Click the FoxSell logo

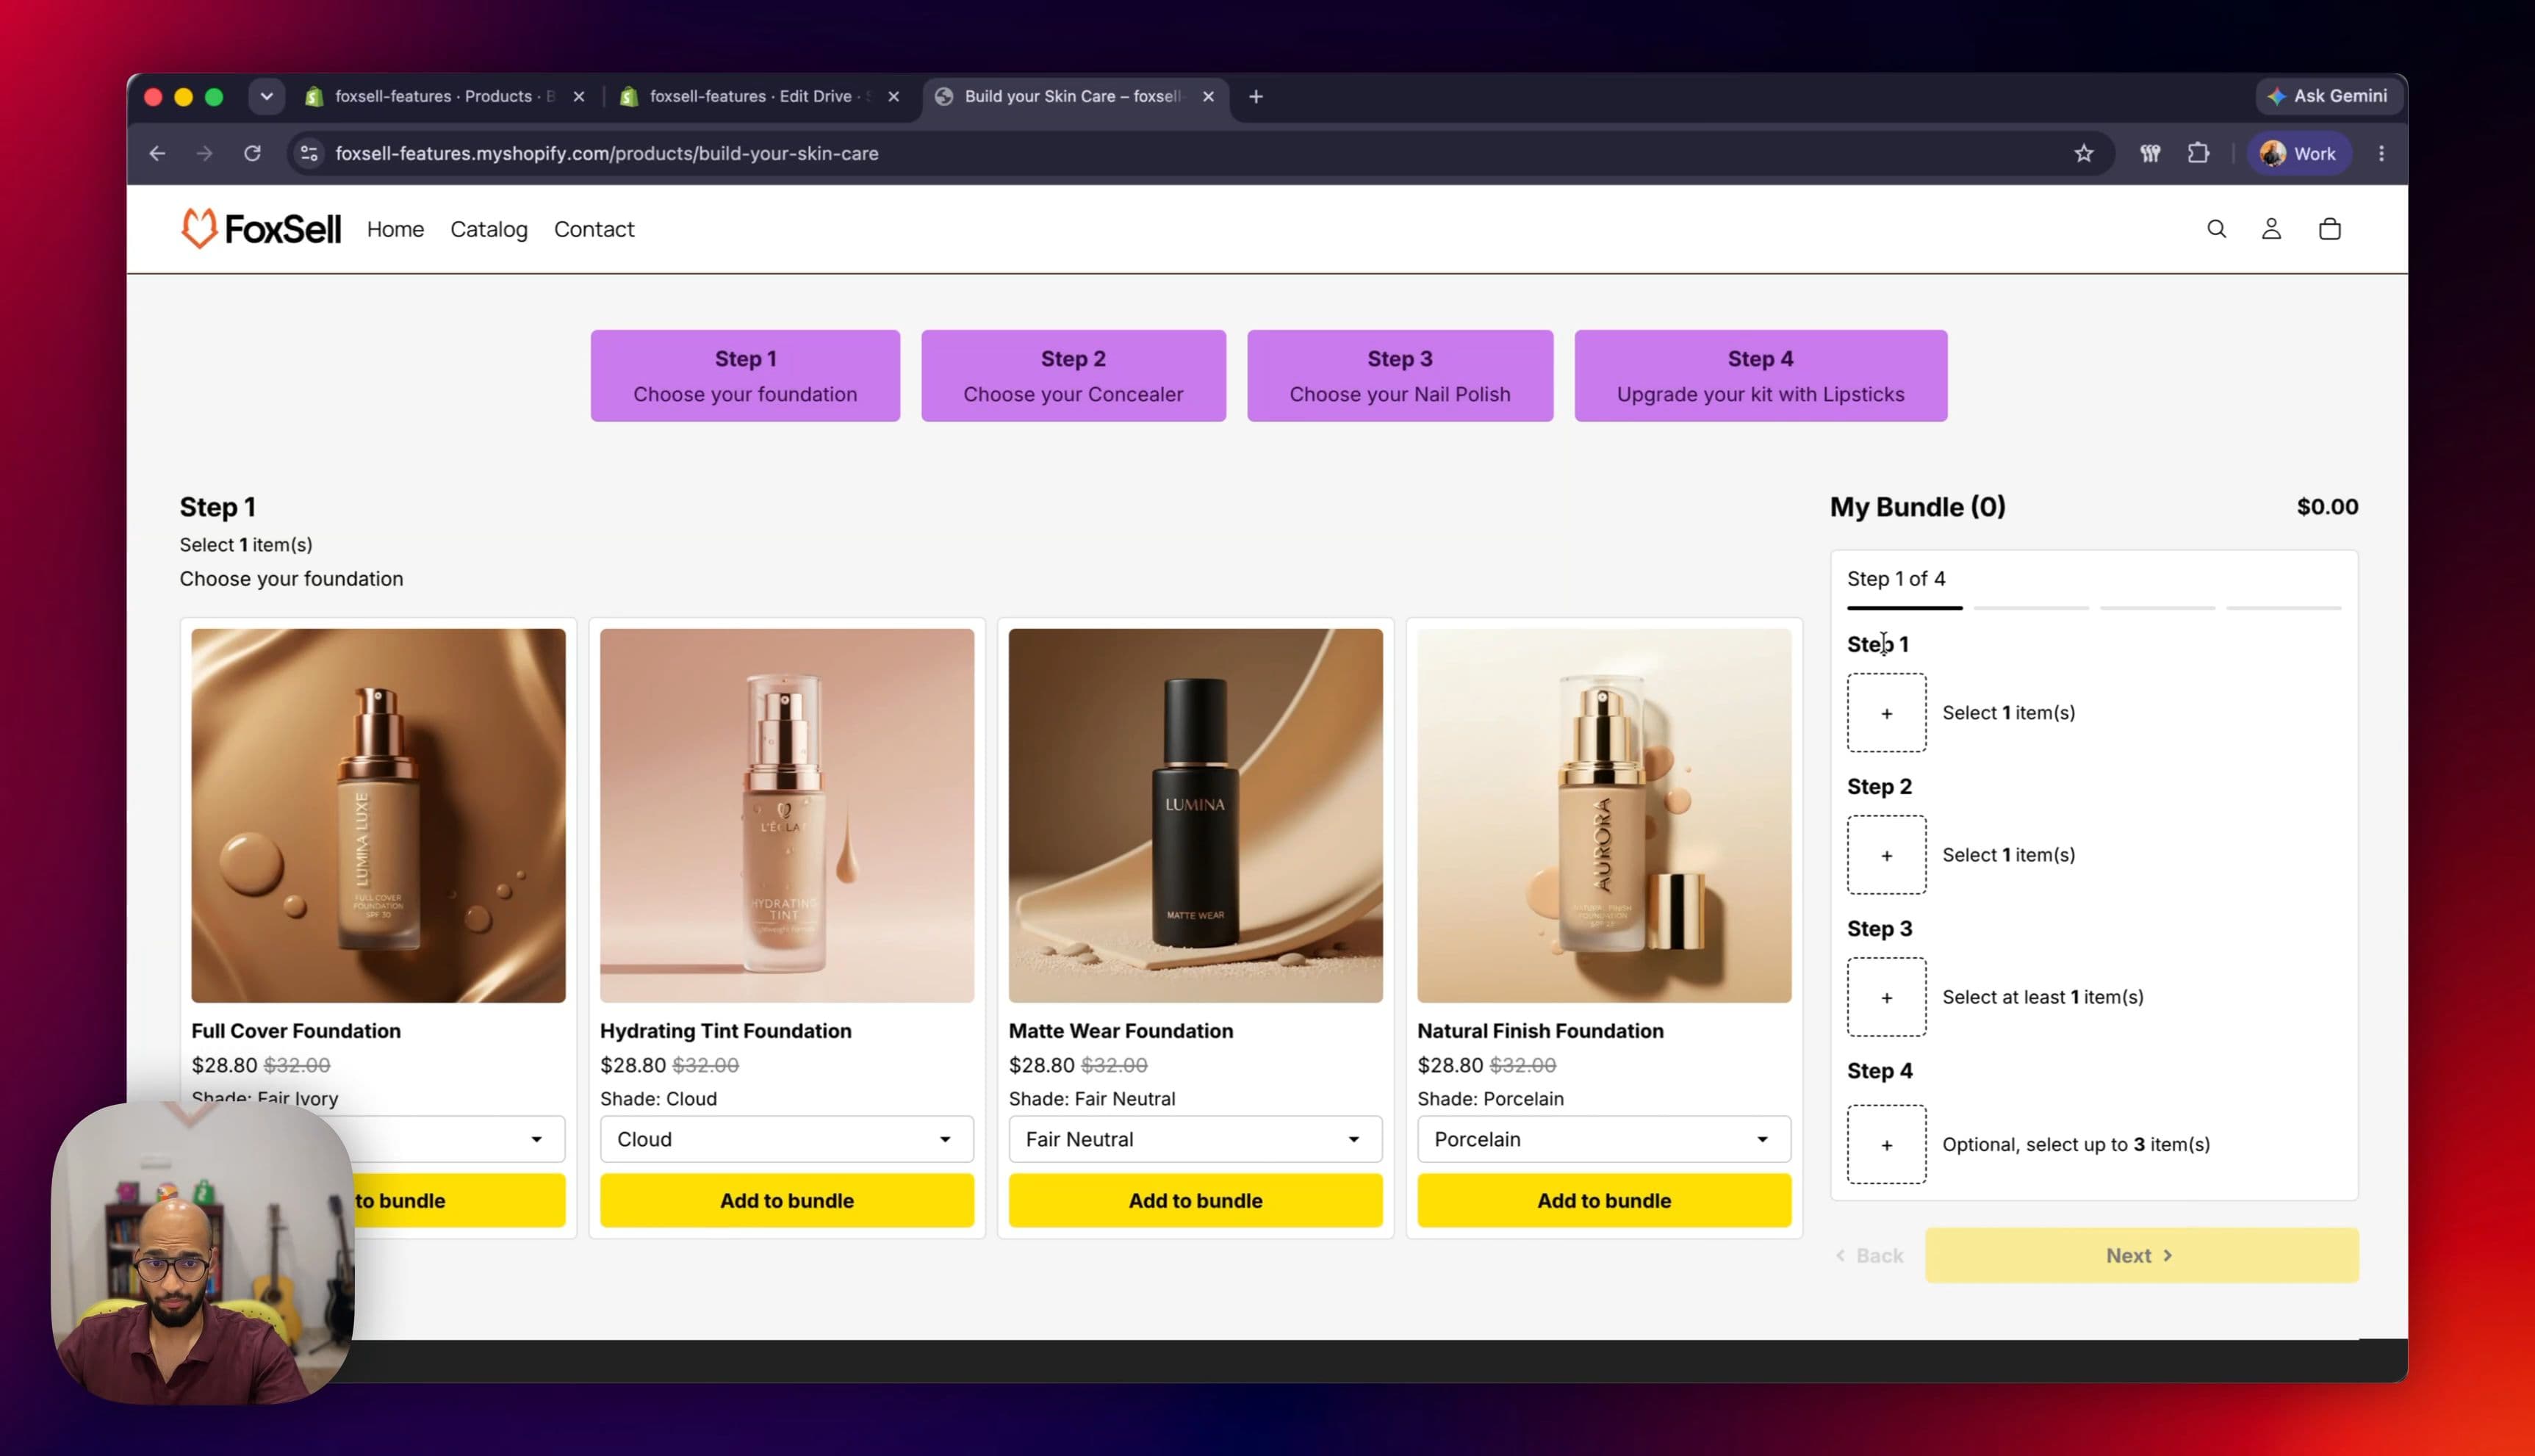click(260, 229)
